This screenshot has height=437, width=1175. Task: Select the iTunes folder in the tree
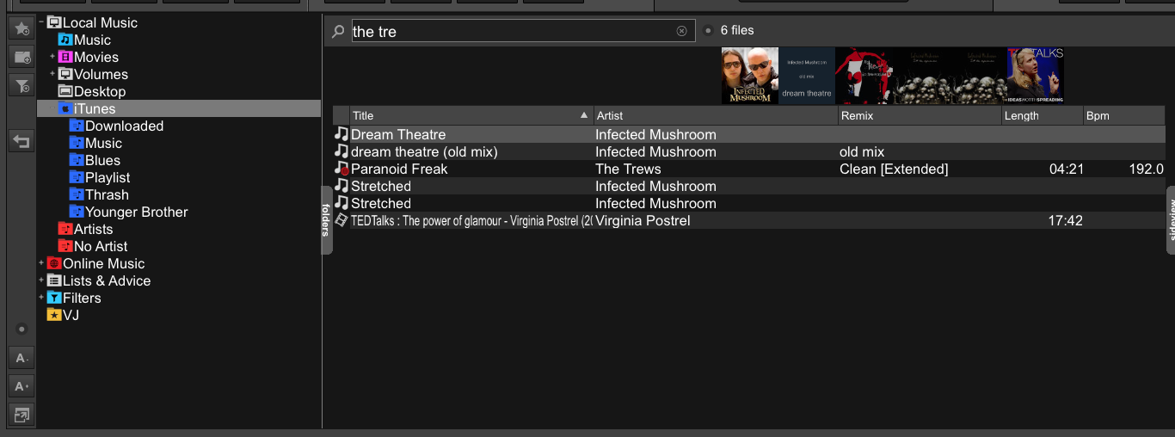(179, 108)
